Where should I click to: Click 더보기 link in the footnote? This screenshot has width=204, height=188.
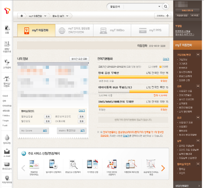[126, 136]
